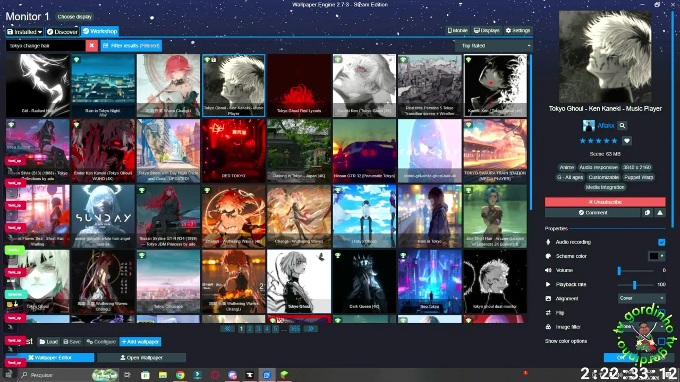Filter by the Puppet Warp tag
The width and height of the screenshot is (680, 382).
coord(639,177)
